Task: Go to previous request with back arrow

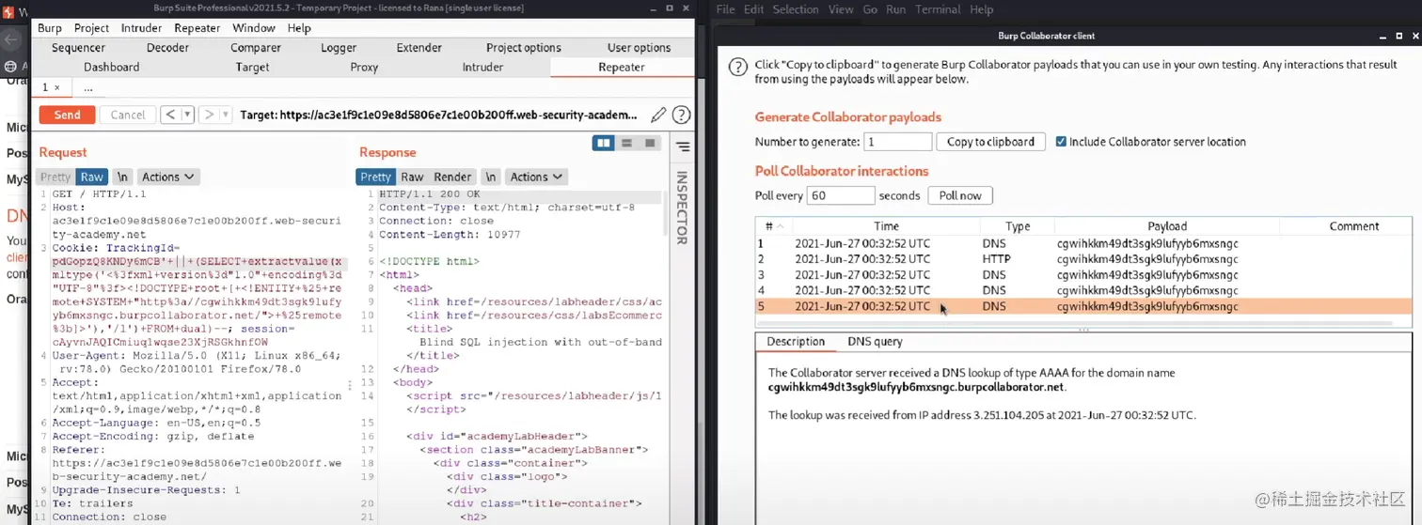Action: 169,115
